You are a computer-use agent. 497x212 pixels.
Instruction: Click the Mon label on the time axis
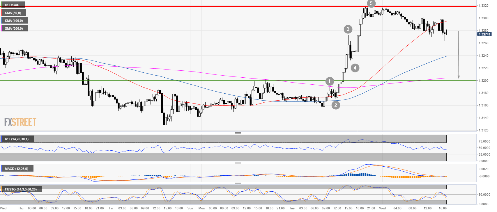201,208
